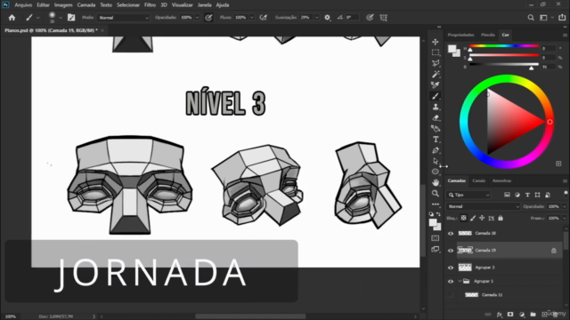Select the Eraser tool

coord(436,117)
